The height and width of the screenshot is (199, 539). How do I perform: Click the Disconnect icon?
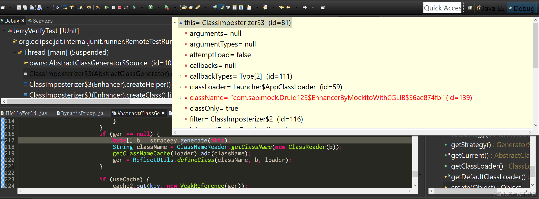(126, 7)
